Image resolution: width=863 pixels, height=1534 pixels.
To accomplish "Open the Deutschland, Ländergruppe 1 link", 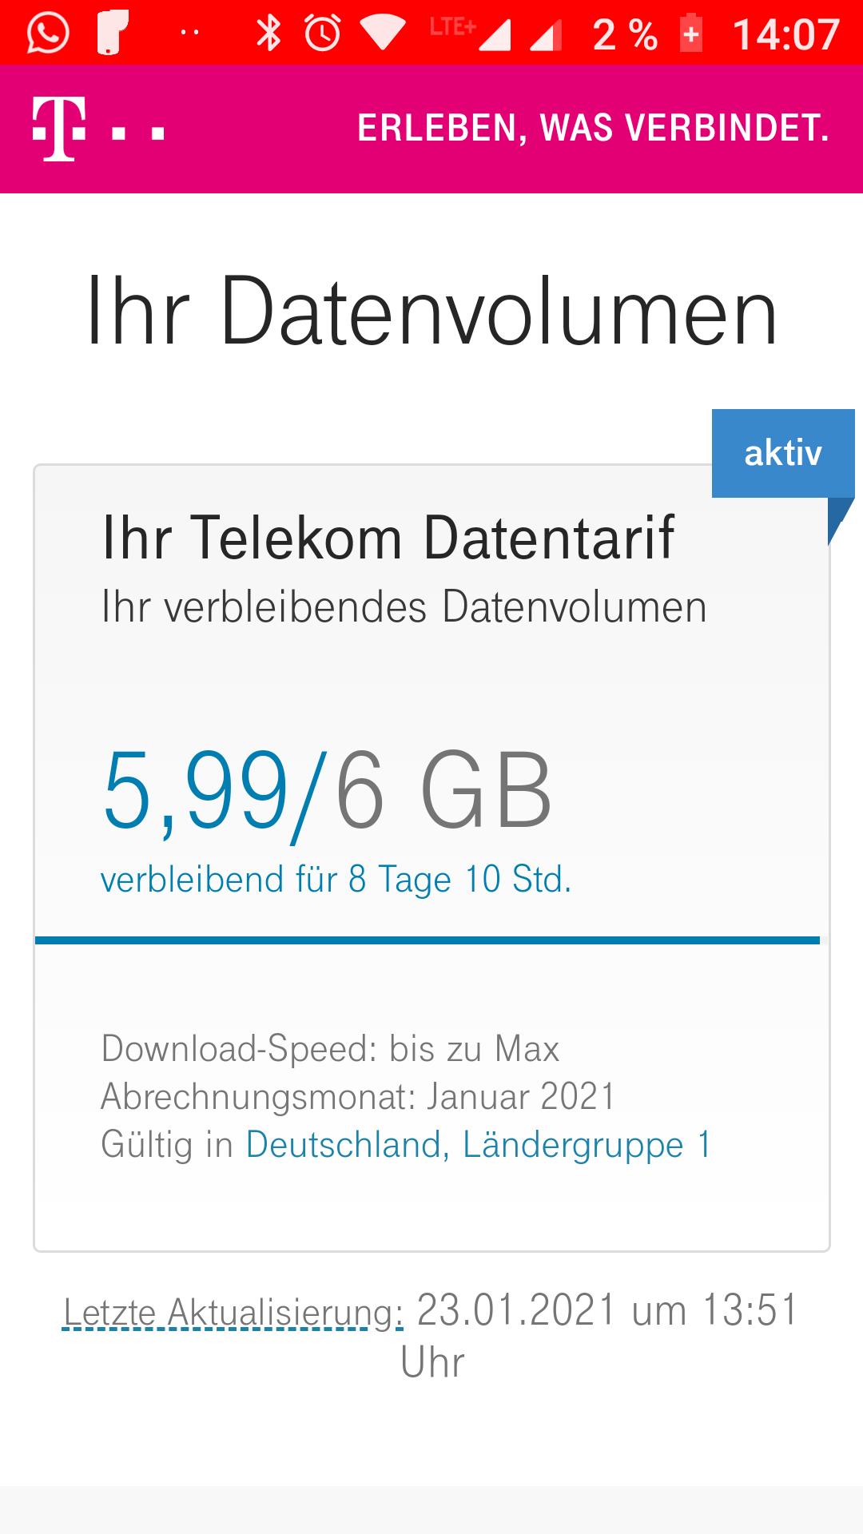I will tap(479, 1144).
